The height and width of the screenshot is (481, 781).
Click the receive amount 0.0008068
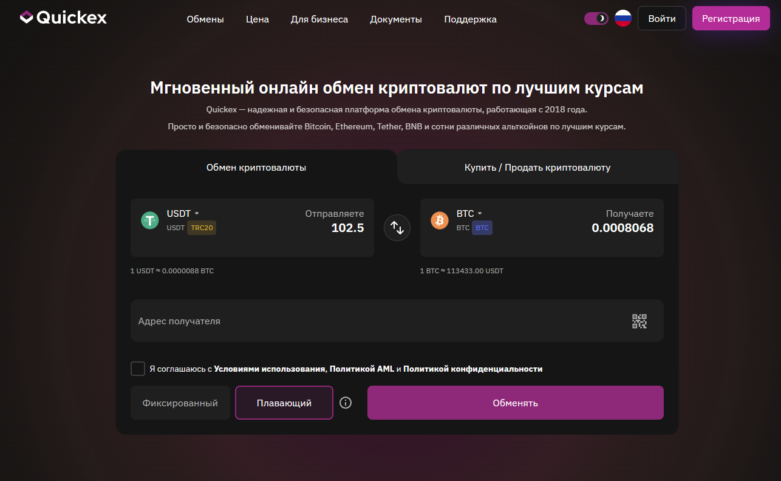(623, 228)
